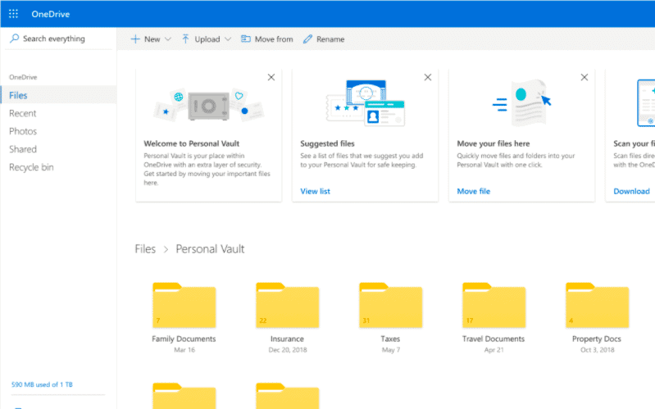The height and width of the screenshot is (409, 655).
Task: Click the Search everything field
Action: coord(58,39)
